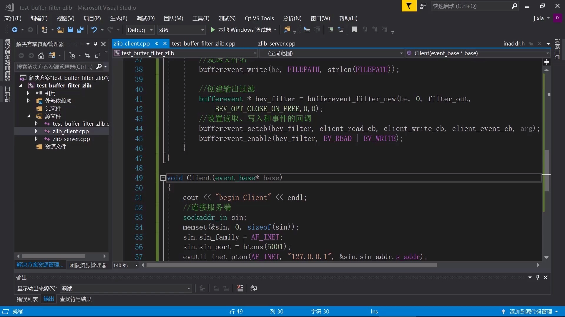Click the editor horizontal scrollbar thumb
The image size is (565, 317).
[291, 265]
